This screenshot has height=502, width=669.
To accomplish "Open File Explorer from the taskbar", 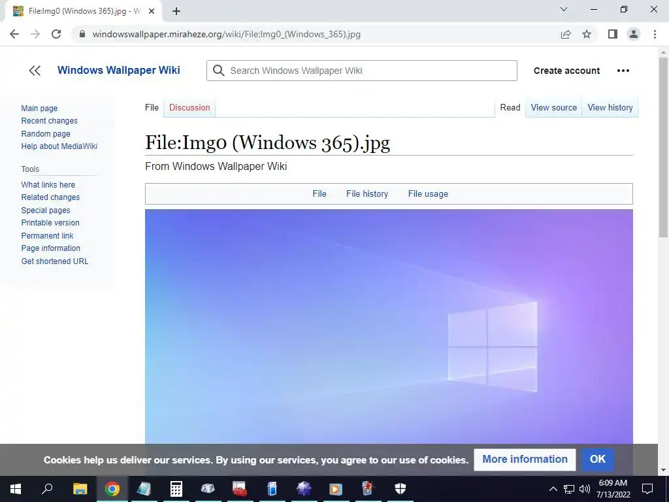I will tap(80, 489).
